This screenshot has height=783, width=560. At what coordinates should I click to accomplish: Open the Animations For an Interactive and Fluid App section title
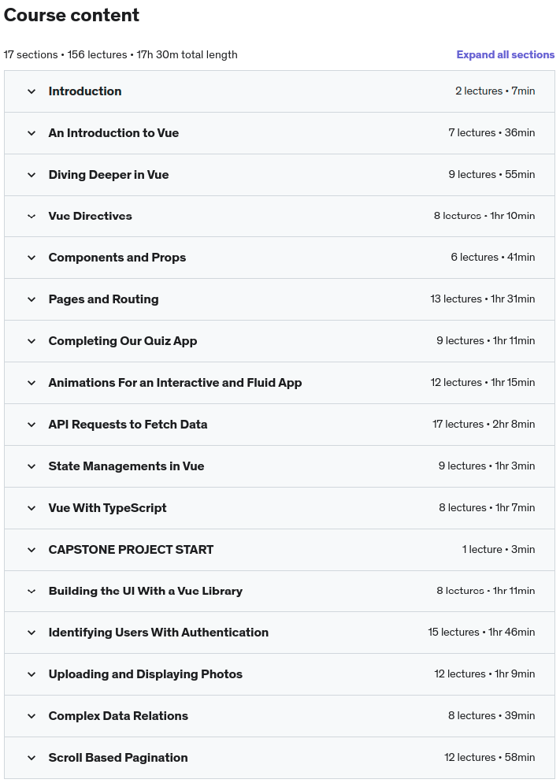click(x=175, y=383)
